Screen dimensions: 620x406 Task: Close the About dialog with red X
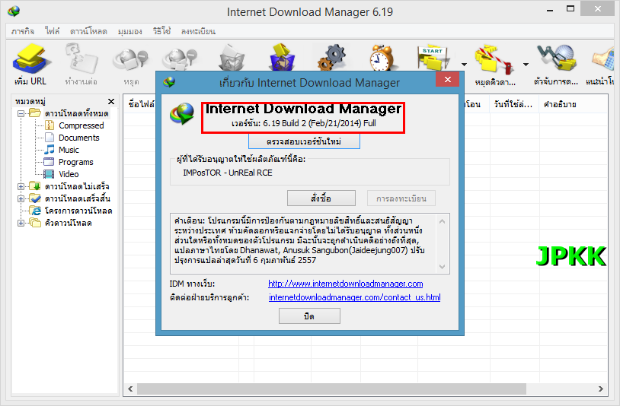[447, 79]
